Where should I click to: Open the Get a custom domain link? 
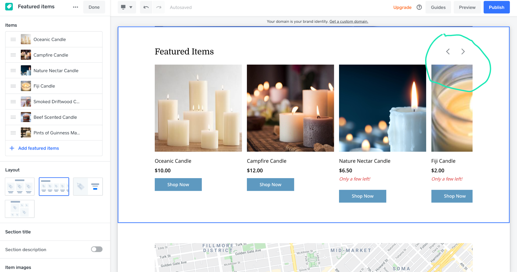349,21
